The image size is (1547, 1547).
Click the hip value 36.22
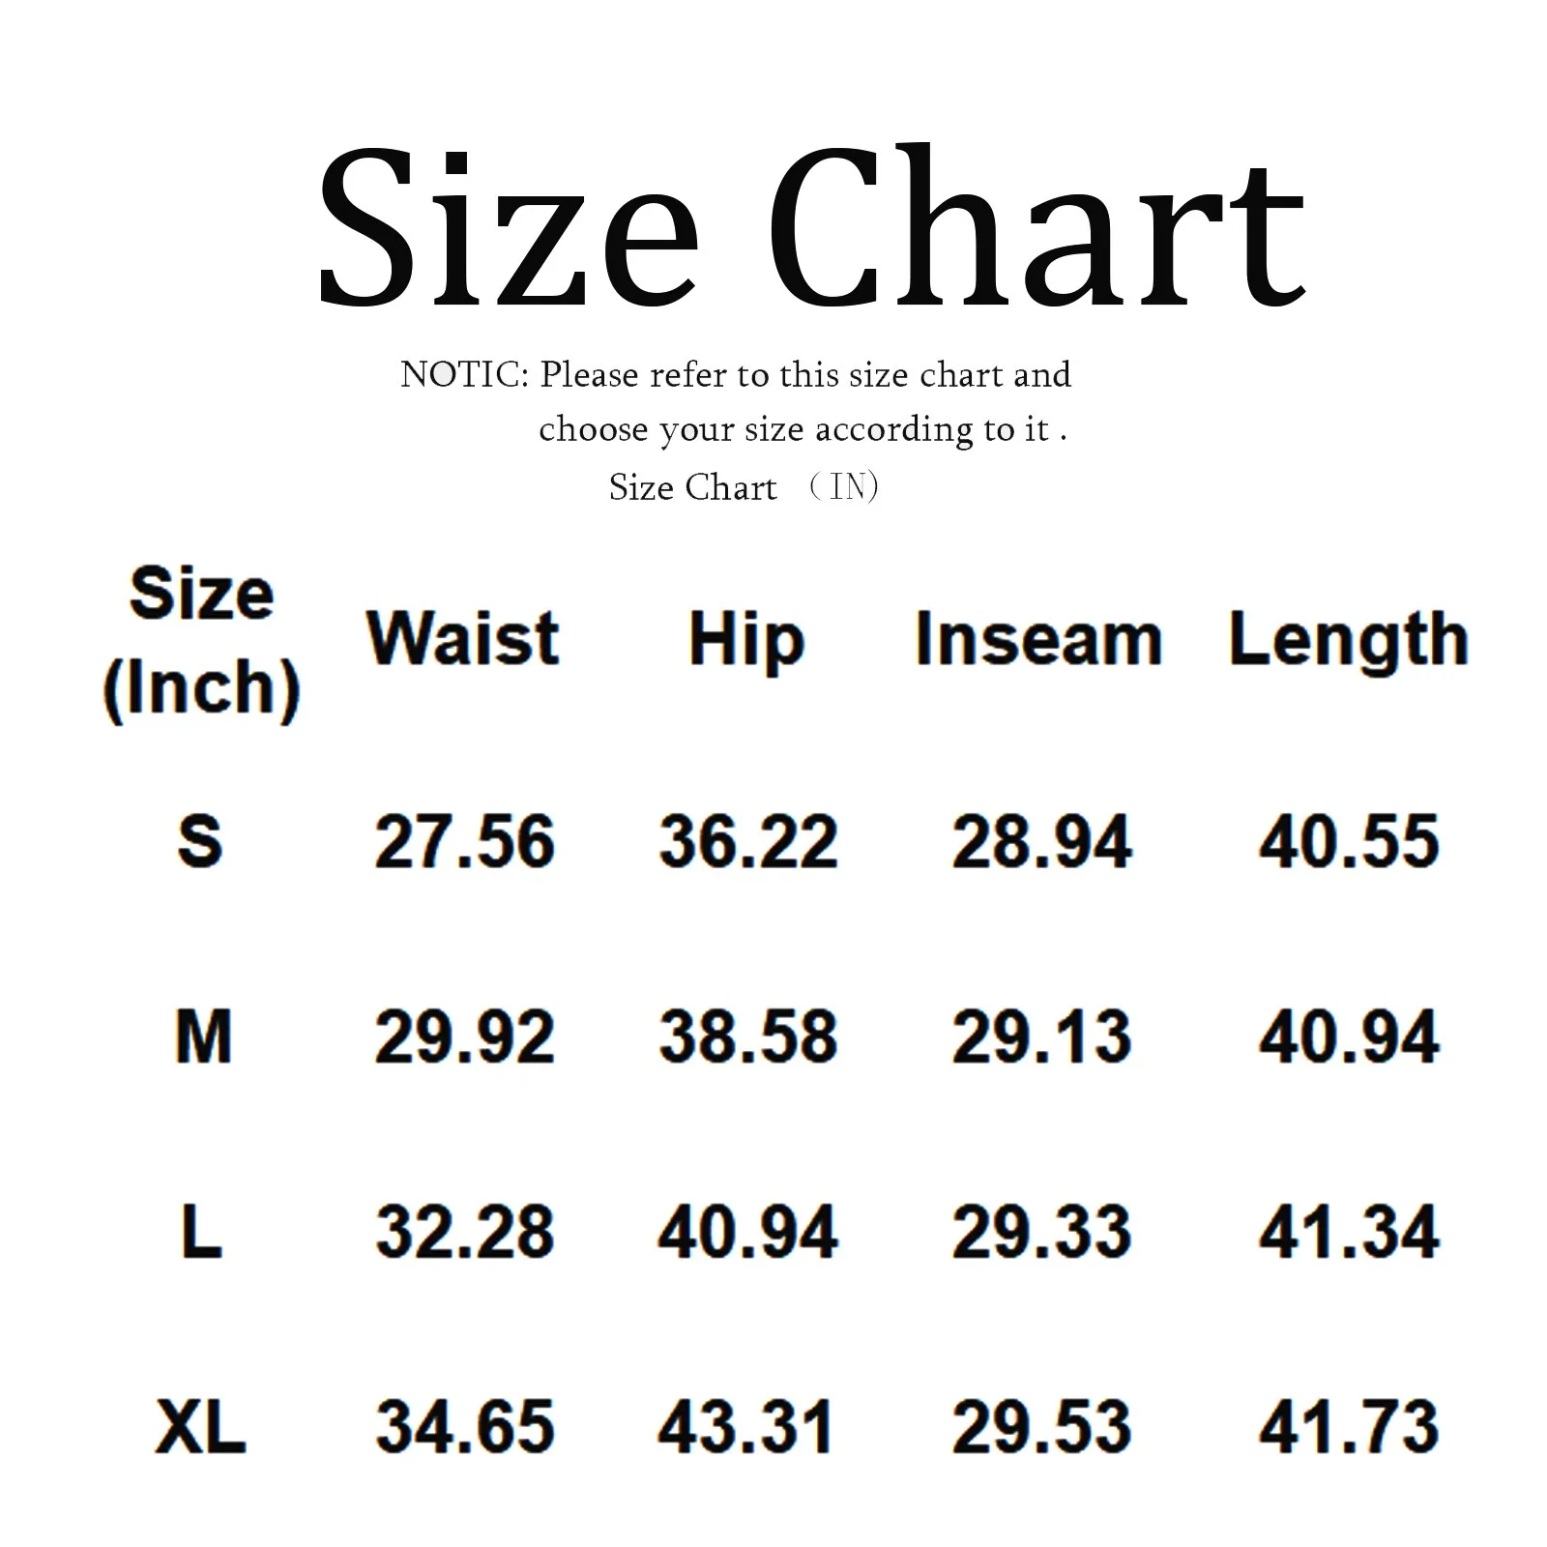748,841
